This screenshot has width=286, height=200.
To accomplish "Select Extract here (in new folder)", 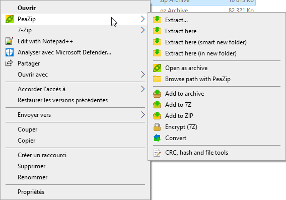I will click(x=217, y=53).
